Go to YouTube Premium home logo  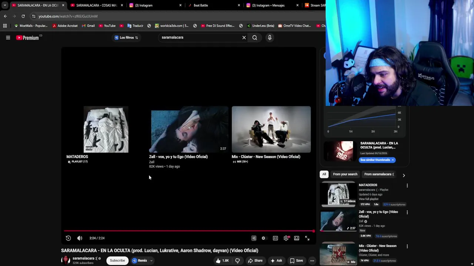(28, 38)
